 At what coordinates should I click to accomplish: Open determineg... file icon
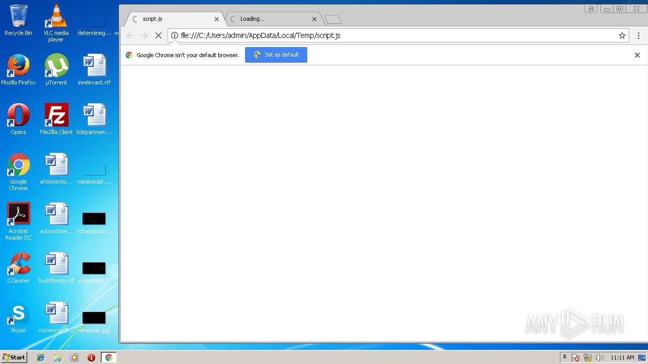(x=94, y=25)
